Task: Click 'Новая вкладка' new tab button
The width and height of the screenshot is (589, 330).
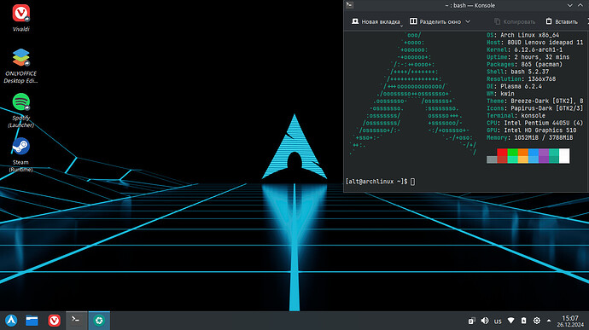Action: [376, 22]
